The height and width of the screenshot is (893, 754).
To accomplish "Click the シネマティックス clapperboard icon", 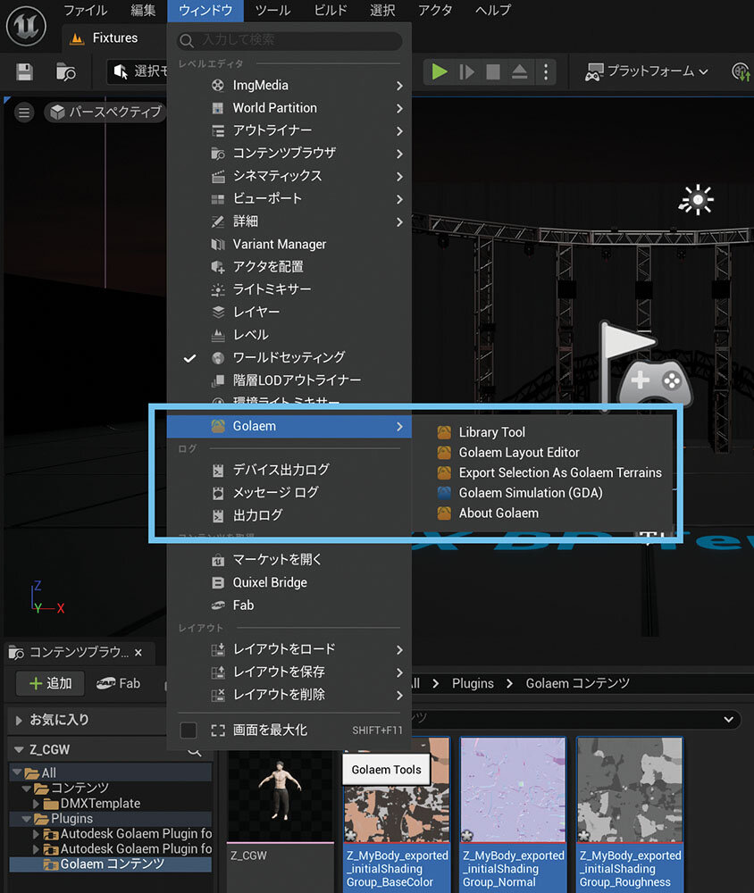I will 218,177.
